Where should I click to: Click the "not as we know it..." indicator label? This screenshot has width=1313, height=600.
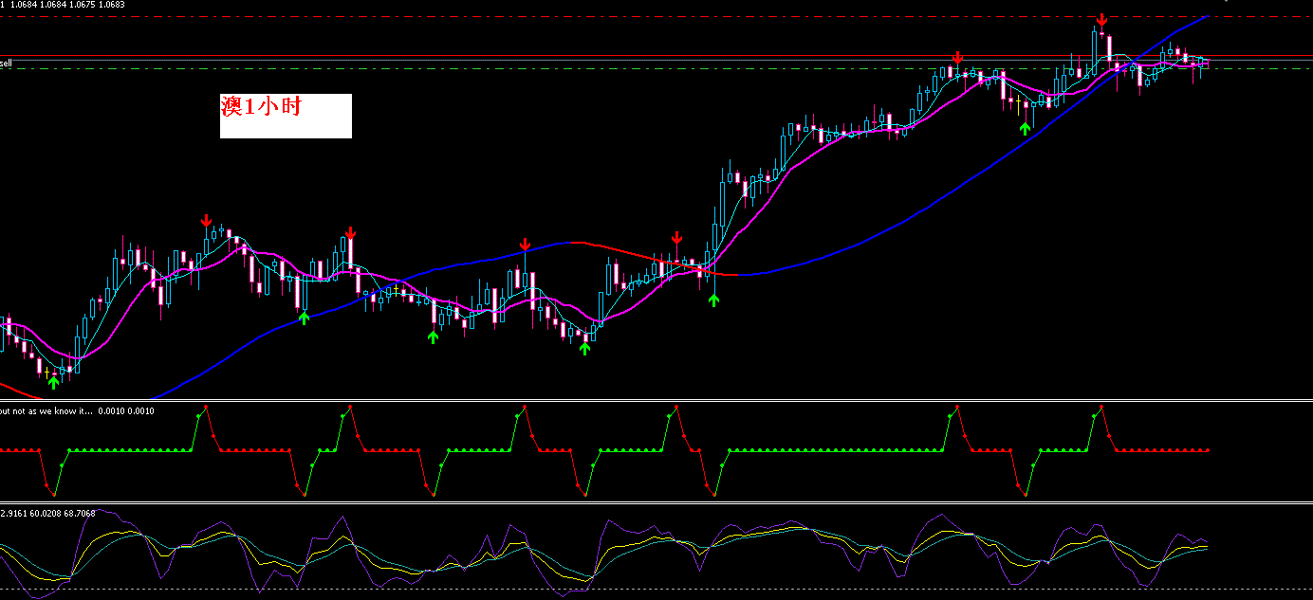point(53,411)
